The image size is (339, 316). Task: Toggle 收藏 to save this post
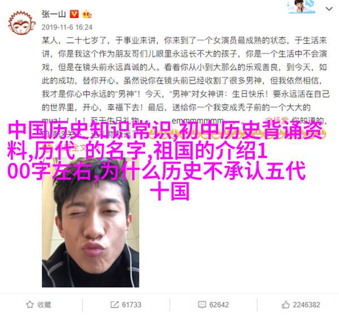point(38,305)
